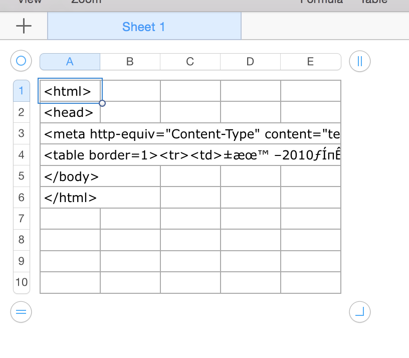Click the cell with meta http-equiv text
The image size is (409, 358).
click(x=190, y=134)
